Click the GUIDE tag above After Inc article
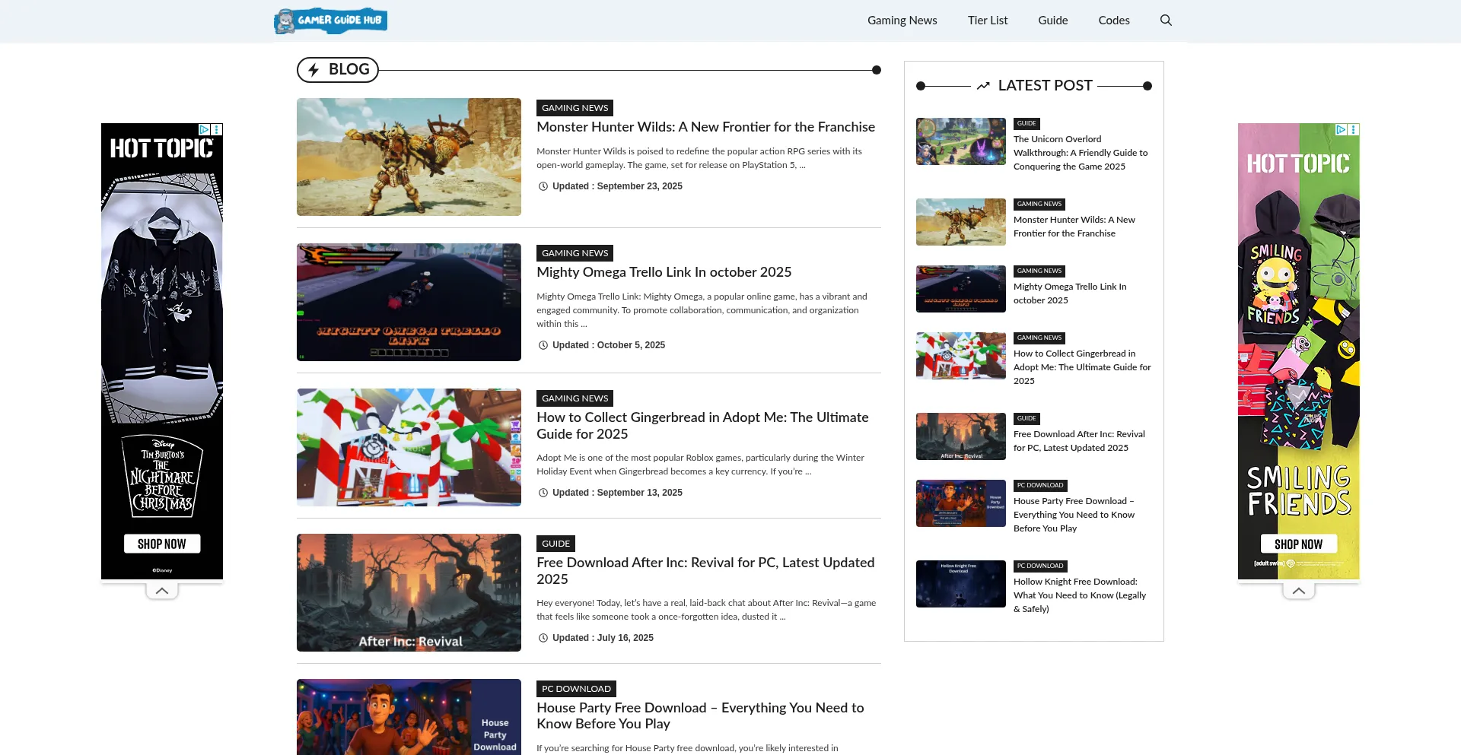1461x755 pixels. 555,544
